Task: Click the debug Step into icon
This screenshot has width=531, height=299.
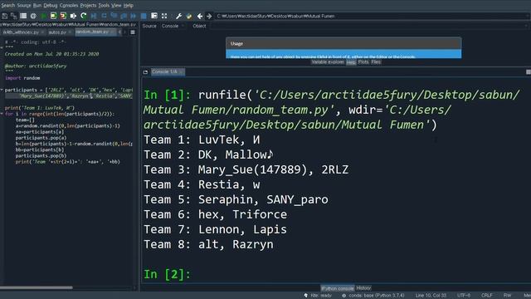Action: pyautogui.click(x=114, y=16)
